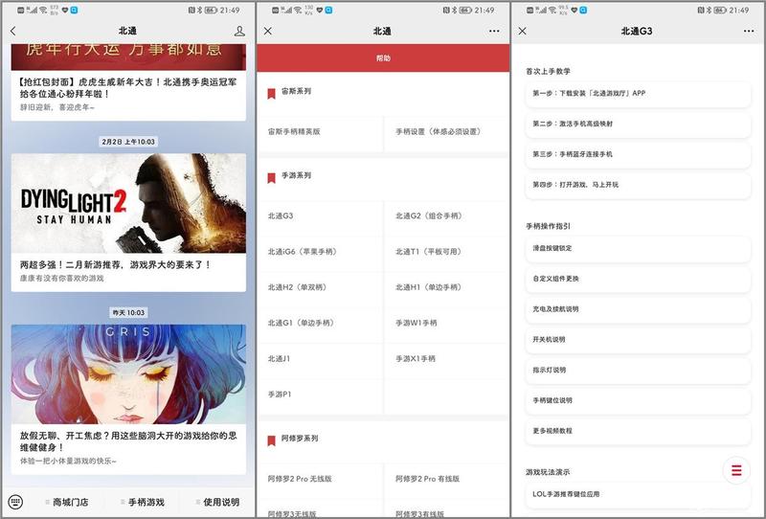Click the 手柄操作指引 section heading

tap(548, 226)
